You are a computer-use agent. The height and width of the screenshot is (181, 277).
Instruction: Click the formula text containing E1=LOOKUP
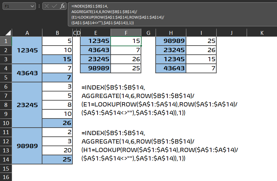click(x=159, y=100)
